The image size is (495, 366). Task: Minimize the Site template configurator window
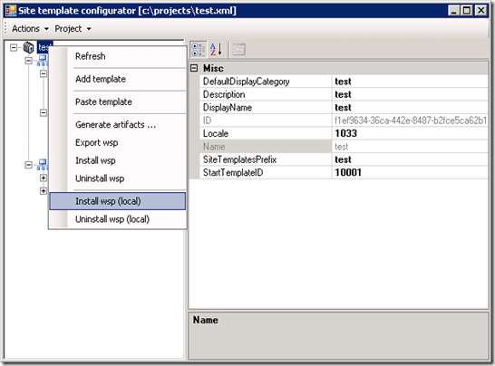pos(454,11)
